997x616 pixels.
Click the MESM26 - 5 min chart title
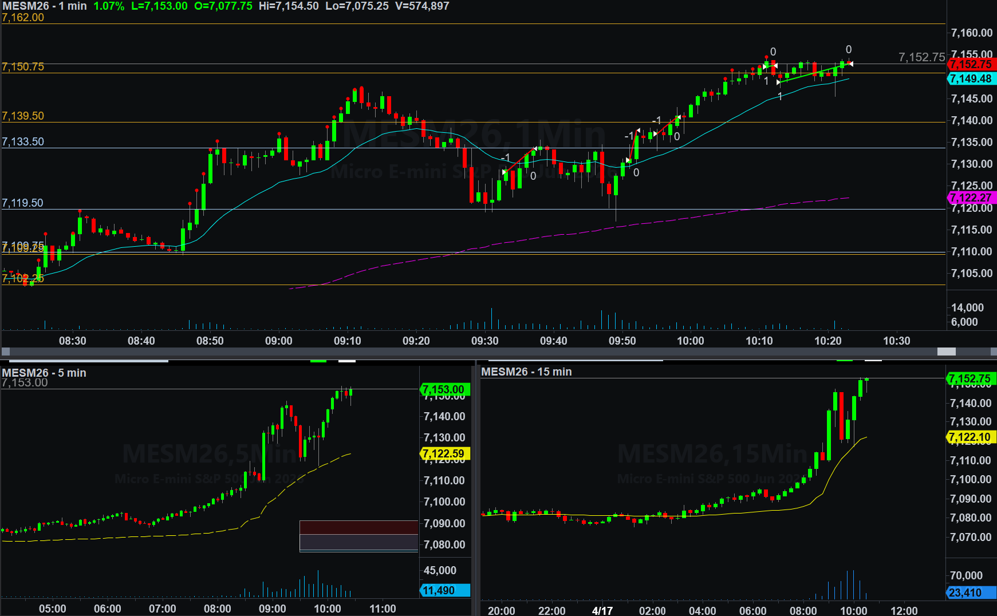point(44,373)
